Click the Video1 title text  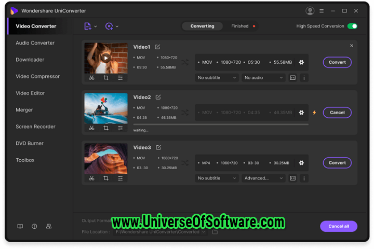pyautogui.click(x=142, y=47)
